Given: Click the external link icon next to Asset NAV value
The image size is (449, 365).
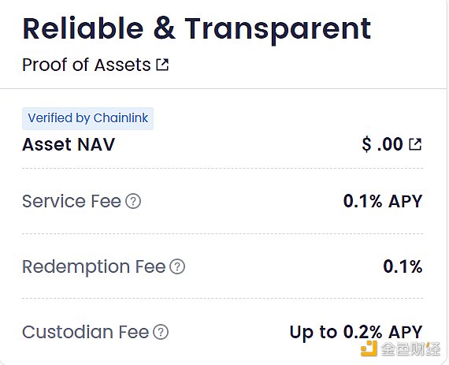Looking at the screenshot, I should point(415,144).
